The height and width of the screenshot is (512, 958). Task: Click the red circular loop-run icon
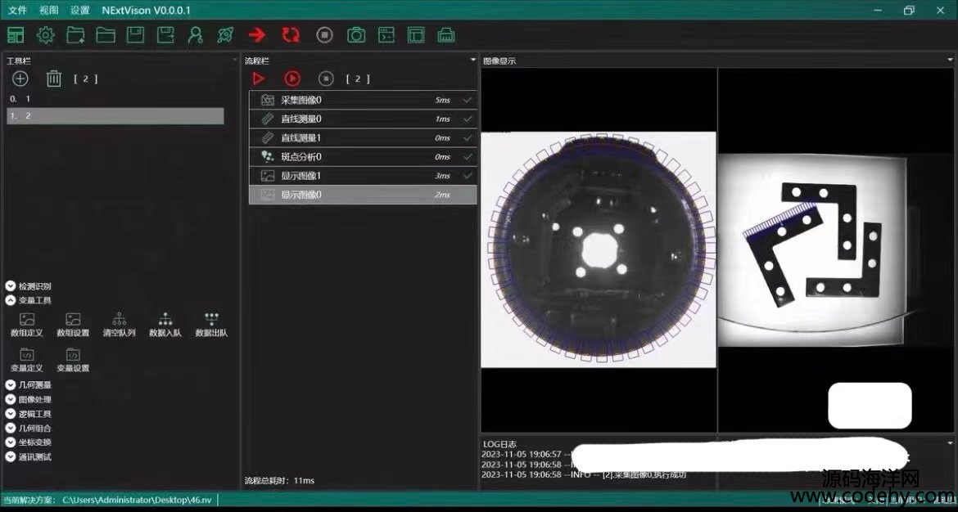[x=291, y=35]
